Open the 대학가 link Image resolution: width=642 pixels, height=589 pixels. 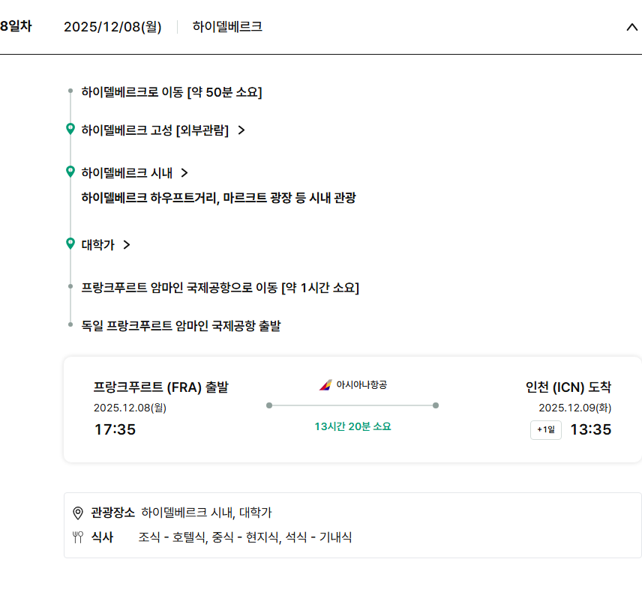[97, 244]
